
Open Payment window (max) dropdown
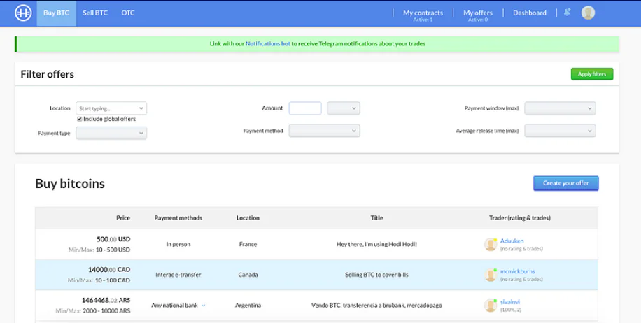pyautogui.click(x=560, y=108)
